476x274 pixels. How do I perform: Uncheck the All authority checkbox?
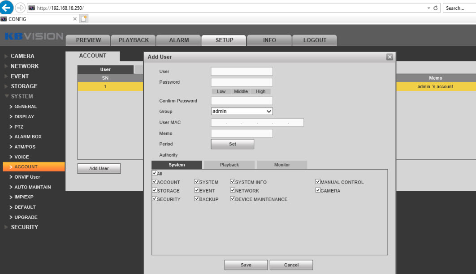point(155,173)
